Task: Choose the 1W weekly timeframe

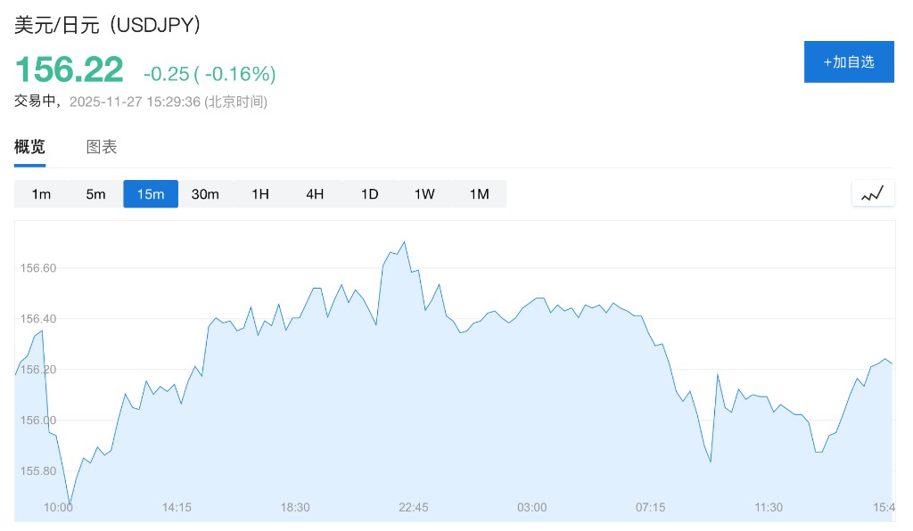Action: click(x=424, y=194)
